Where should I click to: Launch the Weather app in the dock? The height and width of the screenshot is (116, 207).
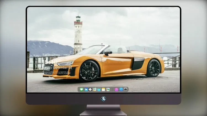click(x=86, y=89)
